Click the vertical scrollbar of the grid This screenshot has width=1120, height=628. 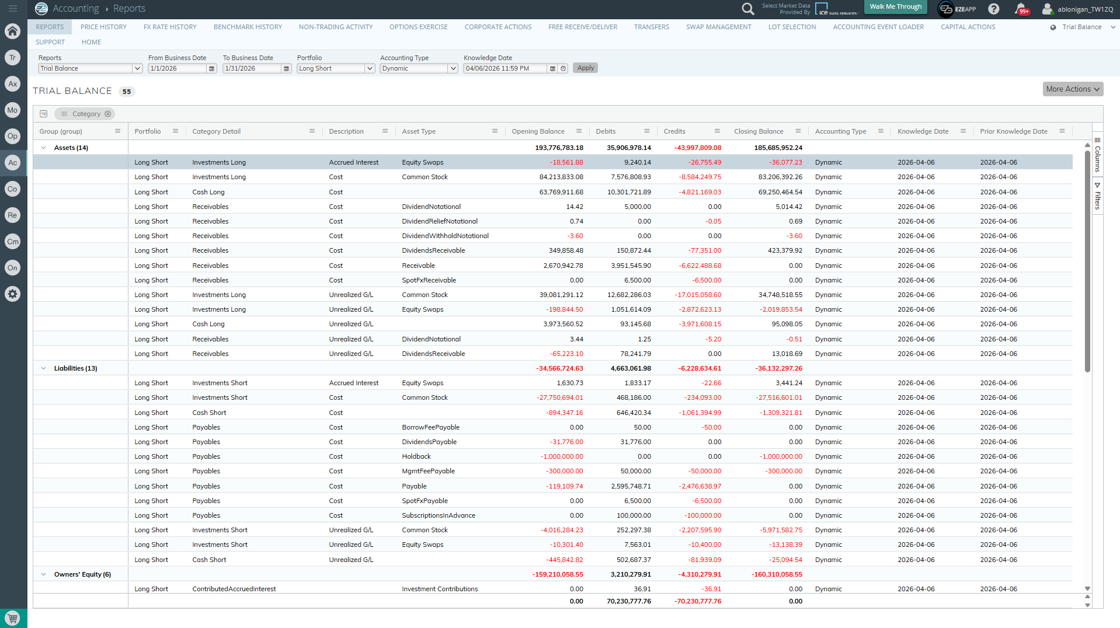pos(1087,261)
